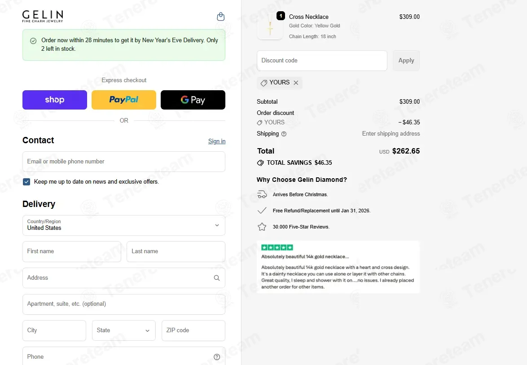
Task: Click the Sign in link
Action: pyautogui.click(x=217, y=141)
